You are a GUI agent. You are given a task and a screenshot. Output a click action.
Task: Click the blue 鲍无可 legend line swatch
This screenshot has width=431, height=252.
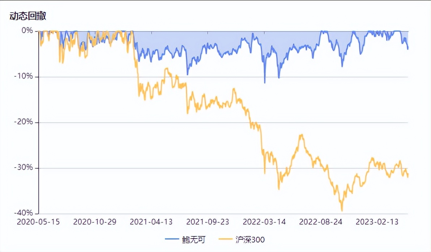(x=172, y=239)
